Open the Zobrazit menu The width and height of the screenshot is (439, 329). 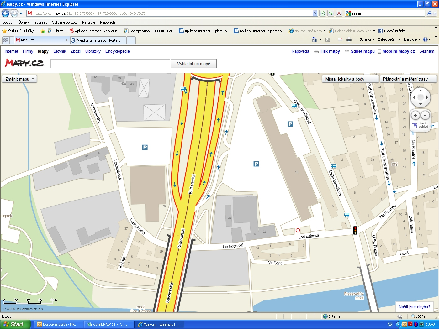pyautogui.click(x=40, y=22)
